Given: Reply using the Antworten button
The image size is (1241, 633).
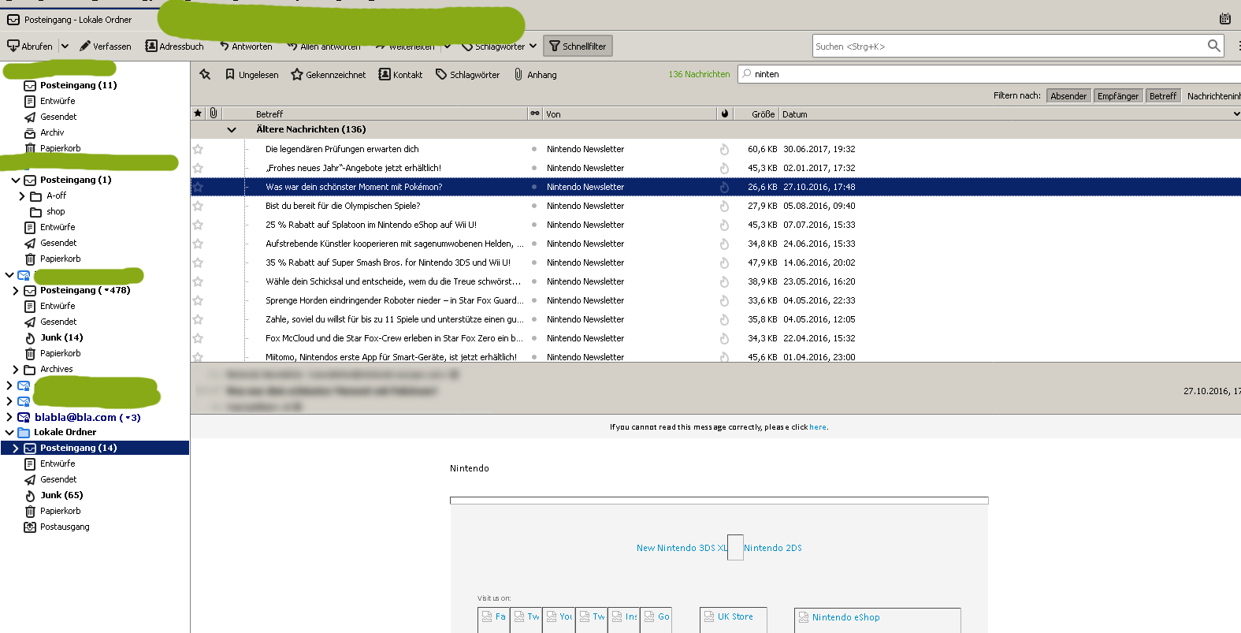Looking at the screenshot, I should (x=246, y=47).
